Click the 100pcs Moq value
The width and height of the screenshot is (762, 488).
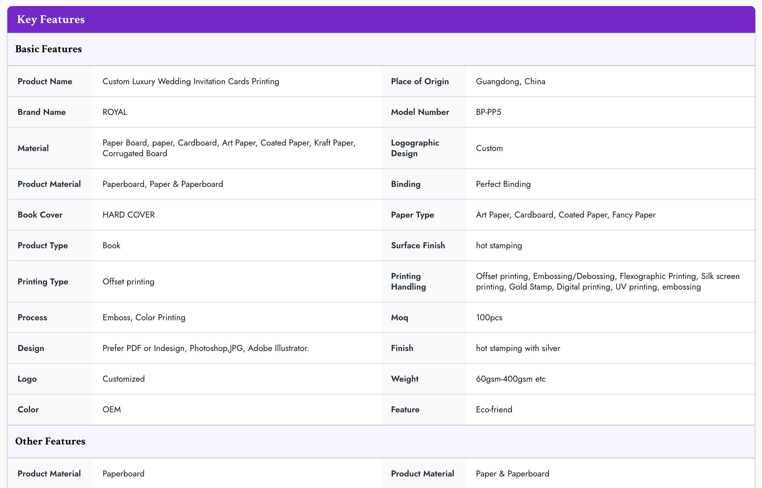pyautogui.click(x=489, y=318)
